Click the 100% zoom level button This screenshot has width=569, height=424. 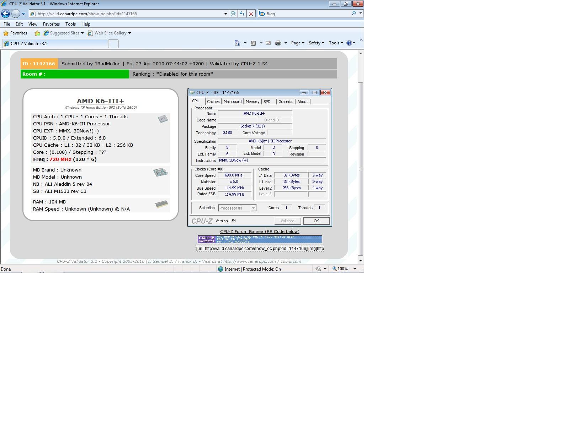[341, 269]
